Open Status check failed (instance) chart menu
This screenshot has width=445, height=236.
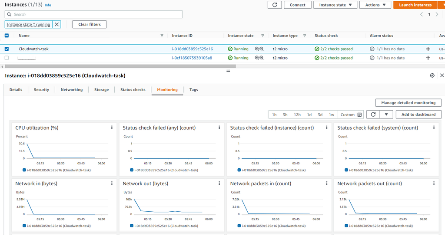click(x=327, y=128)
